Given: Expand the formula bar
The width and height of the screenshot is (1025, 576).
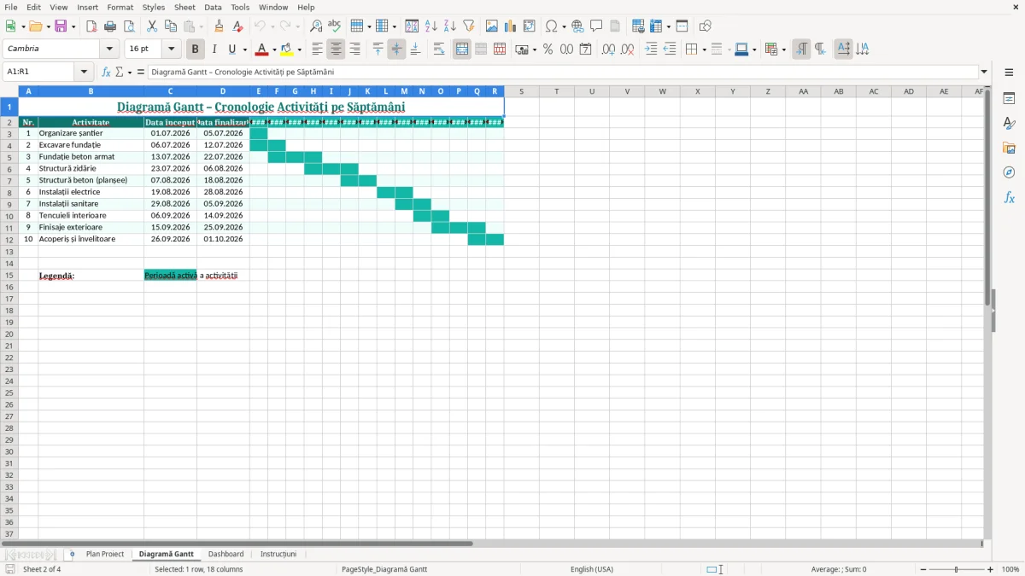Looking at the screenshot, I should [984, 73].
